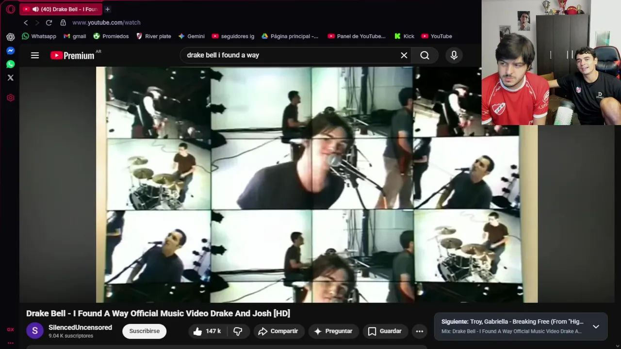Viewport: 621px width, 349px height.
Task: Open seguidores ig bookmark
Action: coord(233,36)
